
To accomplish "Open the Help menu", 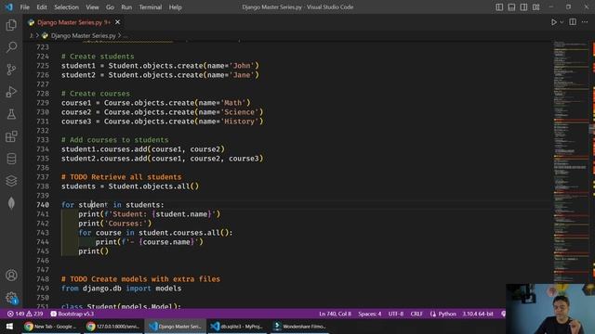I will pos(176,7).
